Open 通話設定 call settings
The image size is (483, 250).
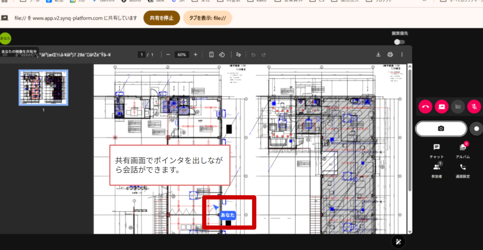(463, 170)
